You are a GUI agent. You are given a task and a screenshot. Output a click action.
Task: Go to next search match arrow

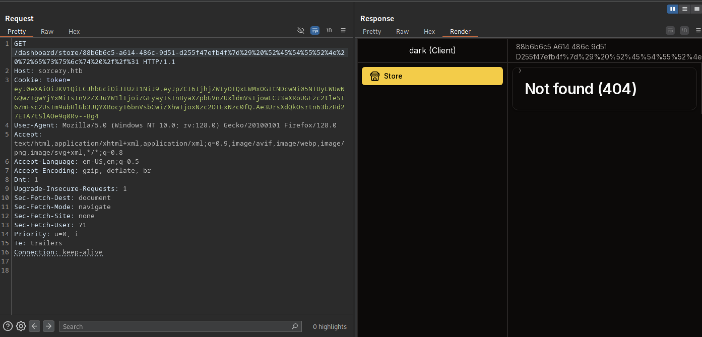49,326
